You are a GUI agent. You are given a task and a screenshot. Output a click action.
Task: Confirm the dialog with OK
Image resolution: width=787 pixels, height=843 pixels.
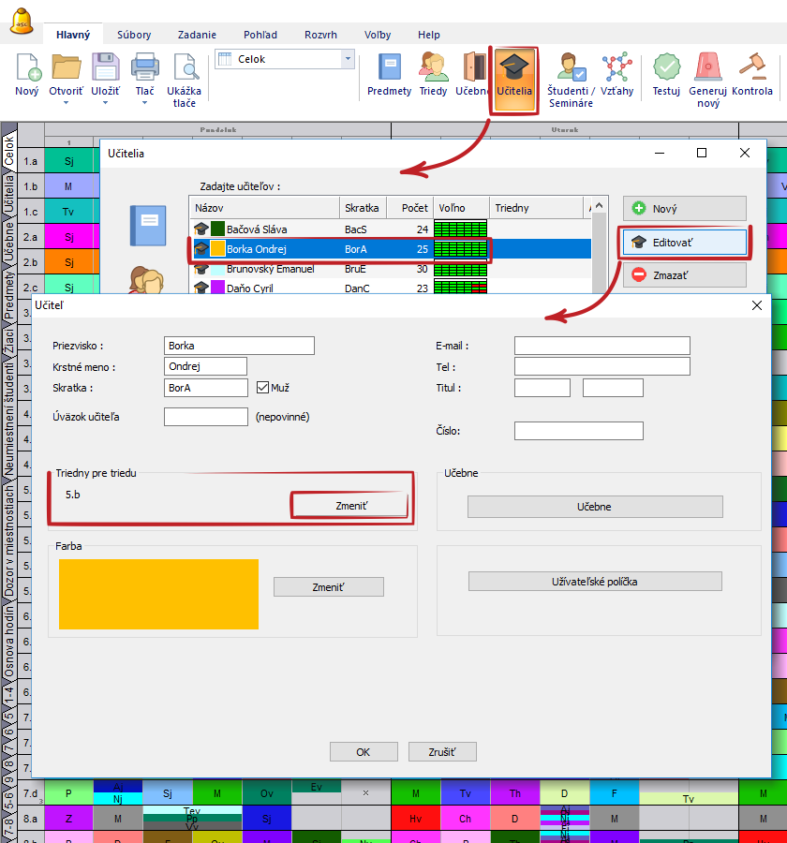coord(363,752)
